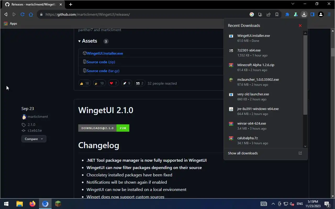Share this page via the share icon
This screenshot has height=209, width=335.
269,14
